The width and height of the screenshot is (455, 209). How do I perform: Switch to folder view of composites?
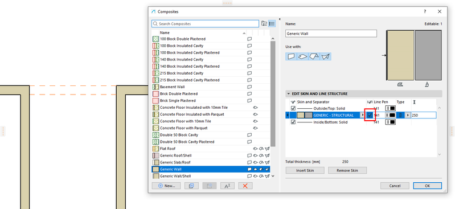264,23
